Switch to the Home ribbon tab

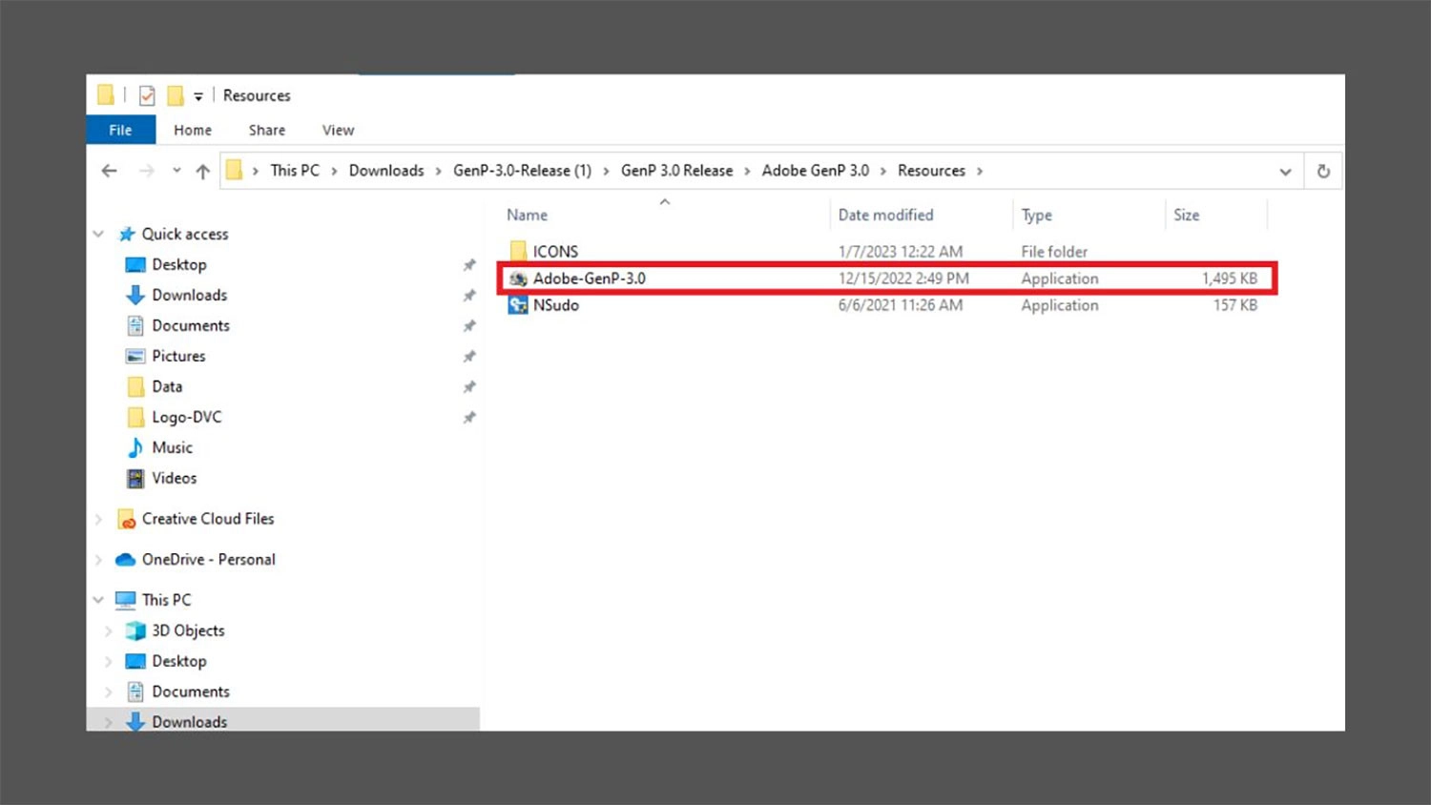193,130
